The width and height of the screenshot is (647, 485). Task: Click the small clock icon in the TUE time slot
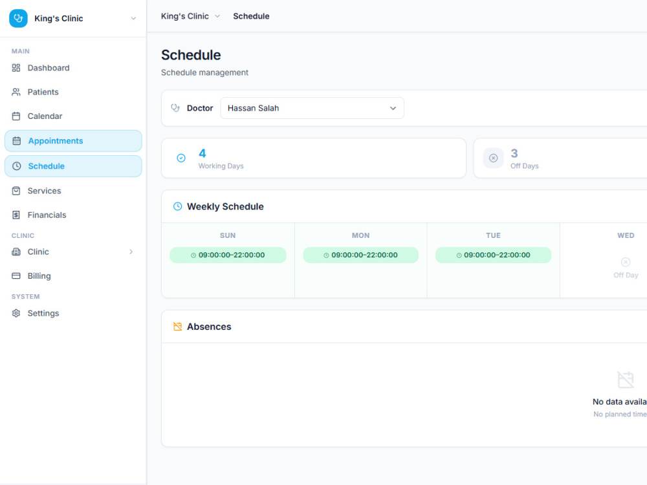459,255
